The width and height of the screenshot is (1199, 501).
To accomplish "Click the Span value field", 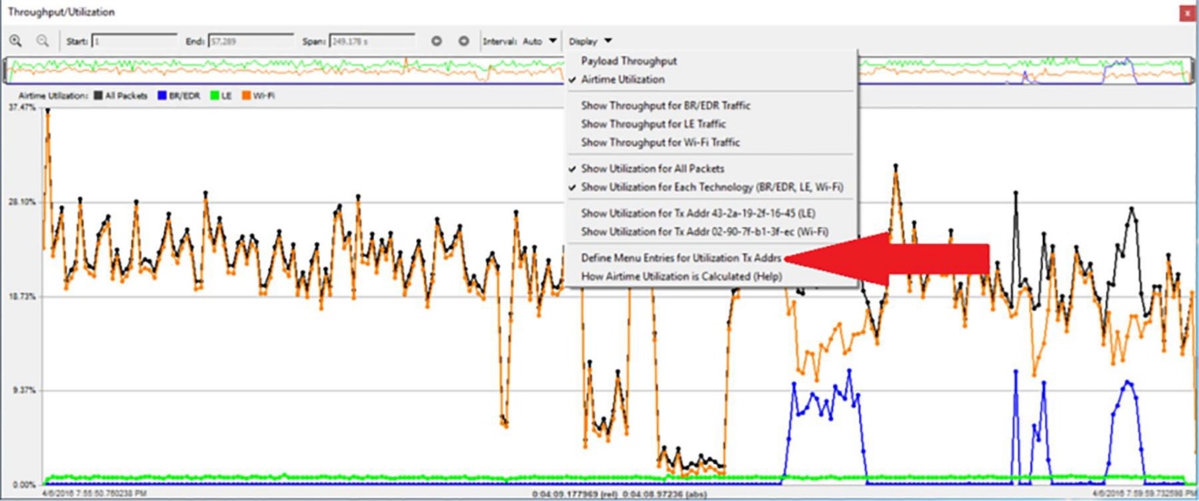I will (372, 41).
